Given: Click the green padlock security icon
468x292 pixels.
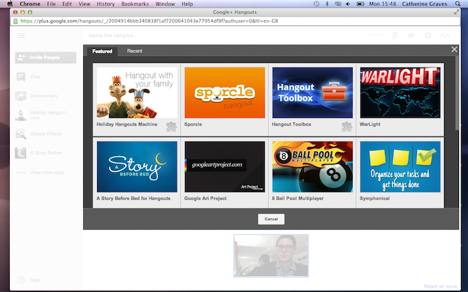Looking at the screenshot, I should point(15,21).
